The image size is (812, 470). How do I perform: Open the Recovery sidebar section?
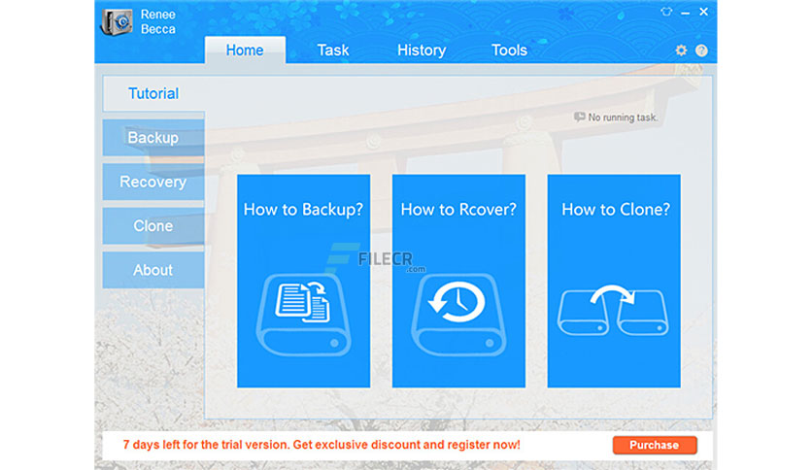(x=153, y=182)
